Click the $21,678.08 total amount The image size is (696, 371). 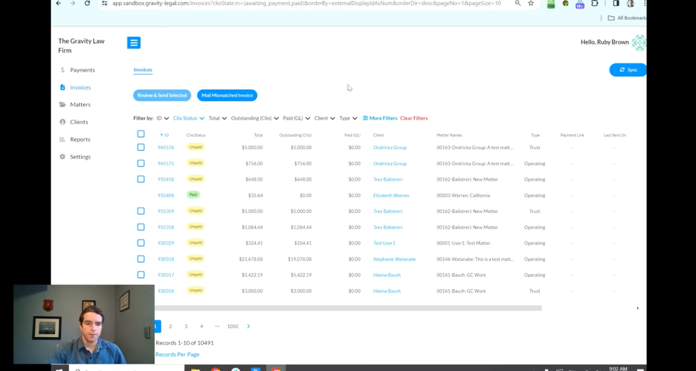point(251,259)
